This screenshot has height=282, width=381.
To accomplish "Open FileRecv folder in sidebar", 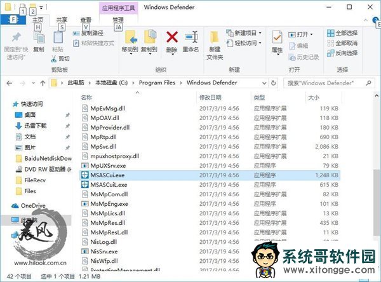I will [x=31, y=180].
